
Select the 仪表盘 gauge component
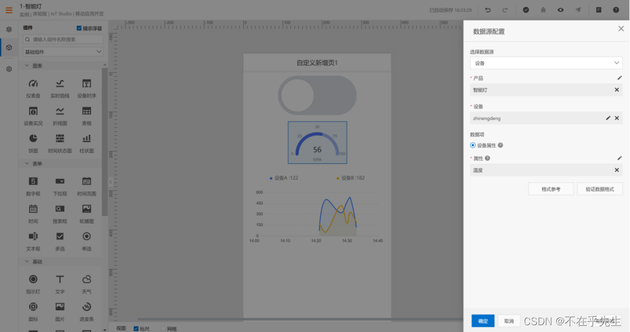coord(33,88)
